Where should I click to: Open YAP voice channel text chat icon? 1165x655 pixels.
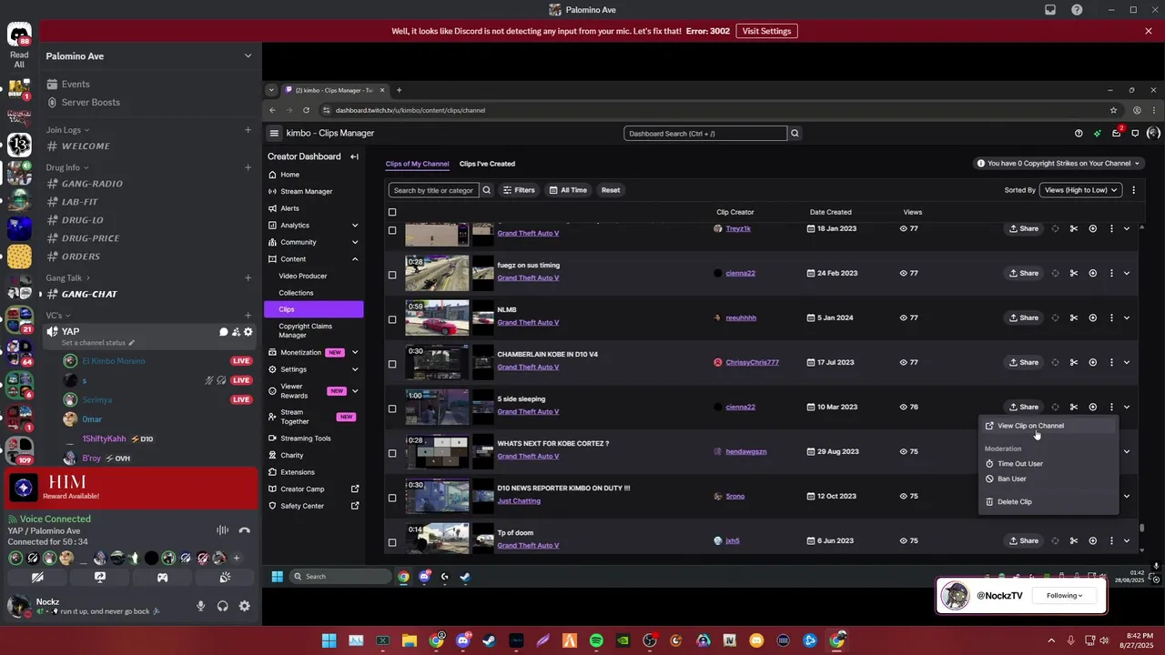click(x=224, y=332)
